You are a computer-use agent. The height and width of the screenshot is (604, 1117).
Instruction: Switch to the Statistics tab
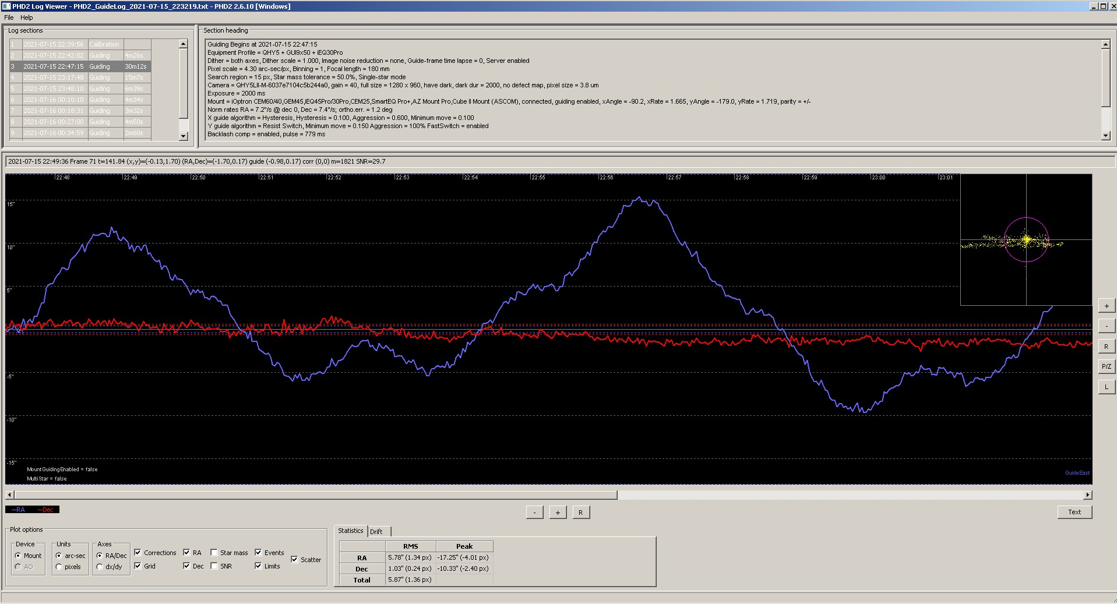[x=350, y=531]
